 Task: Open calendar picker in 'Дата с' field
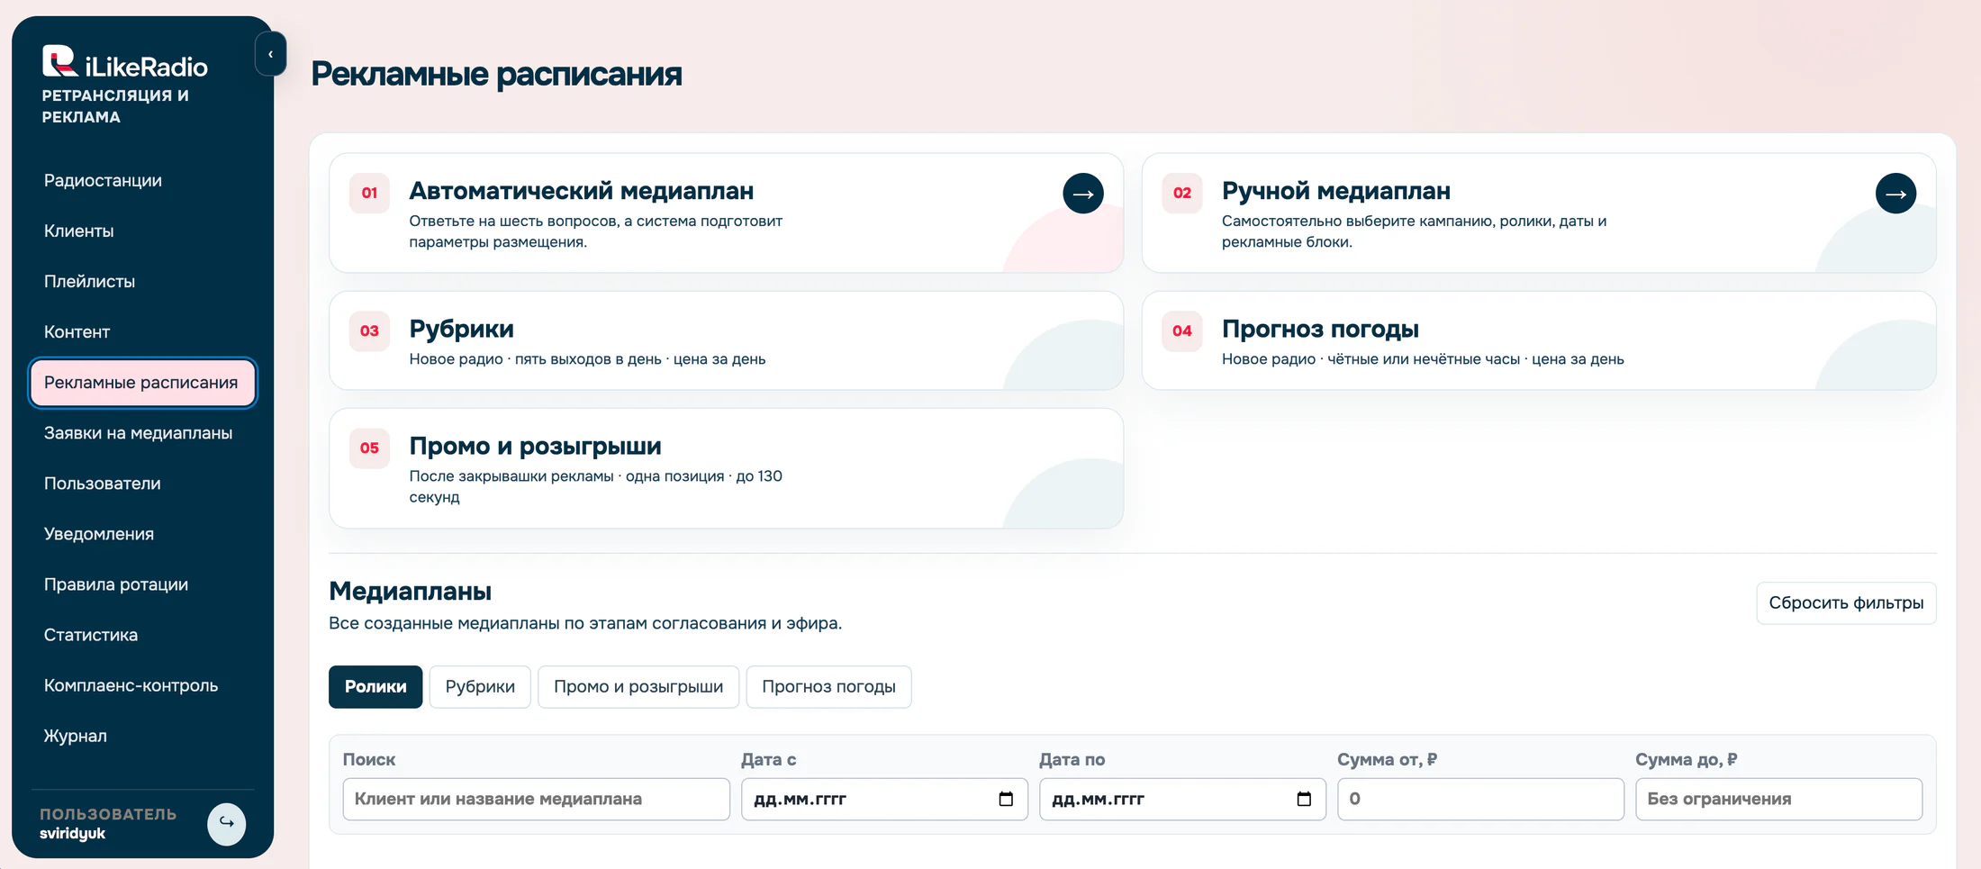click(1006, 799)
